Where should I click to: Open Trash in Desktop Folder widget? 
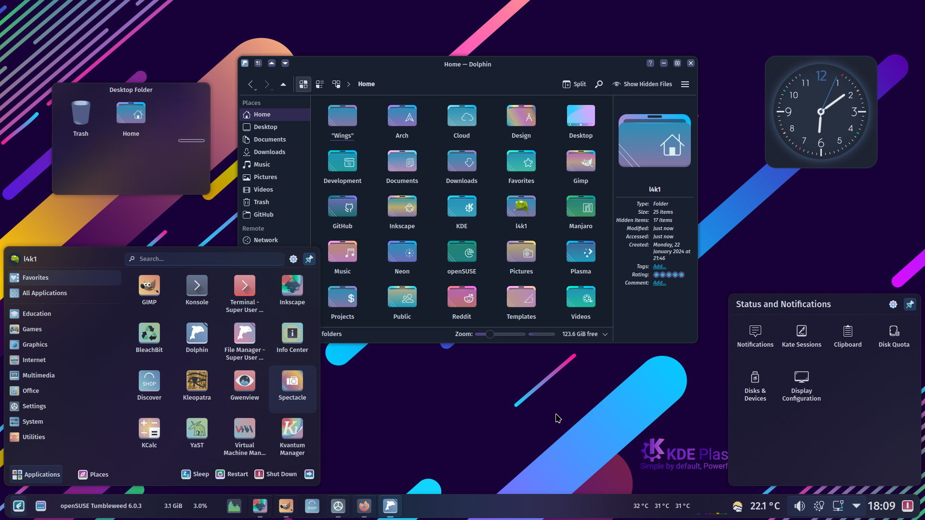click(80, 118)
